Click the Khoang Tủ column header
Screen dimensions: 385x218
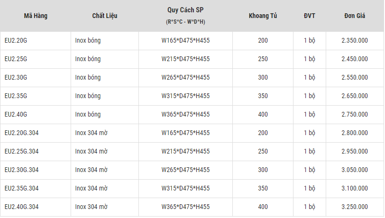tap(263, 16)
